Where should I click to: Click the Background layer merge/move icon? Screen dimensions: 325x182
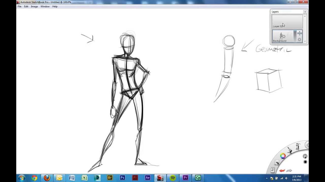tap(299, 33)
